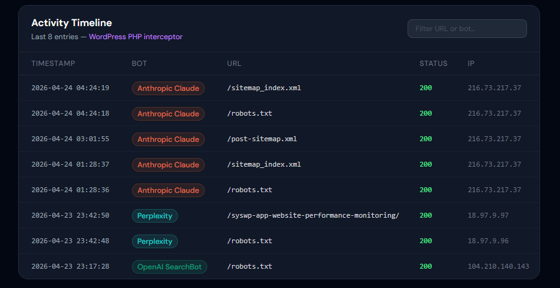Select the Anthropic Claude badge at 04:24:19
The image size is (560, 288).
[x=168, y=88]
